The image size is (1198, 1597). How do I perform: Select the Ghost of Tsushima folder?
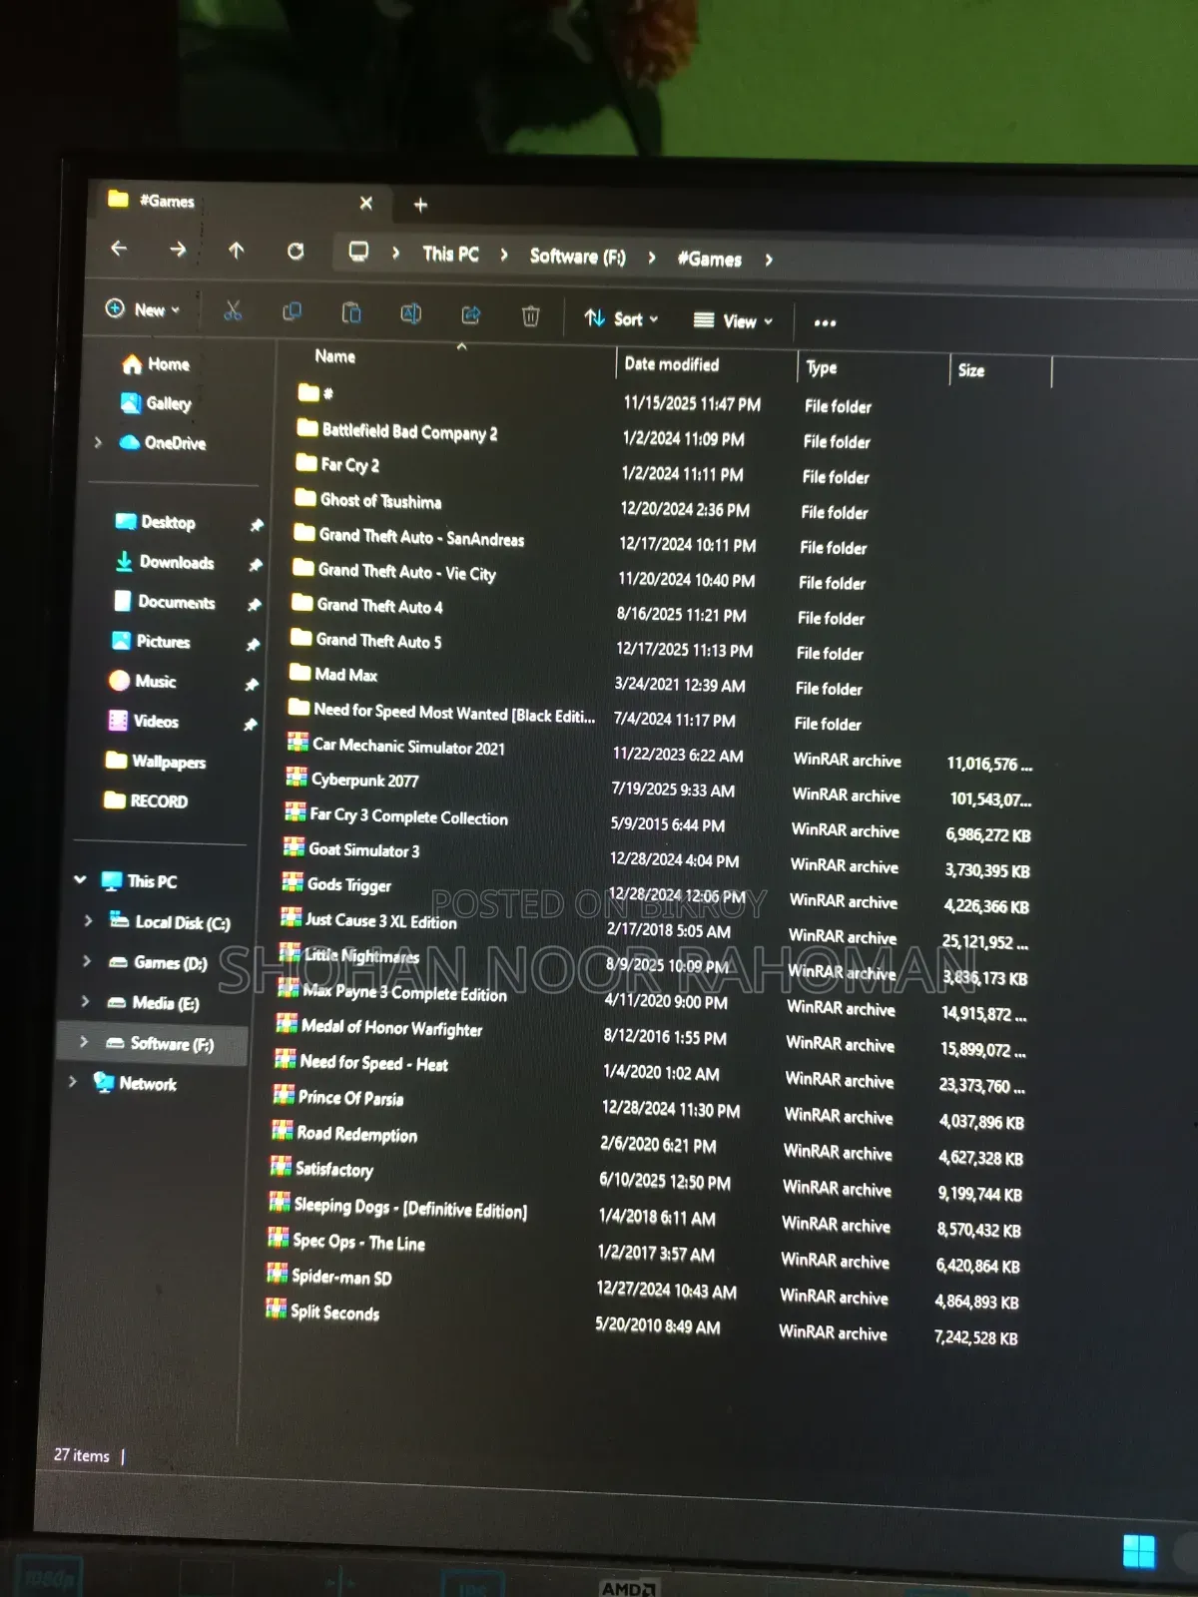pos(368,500)
